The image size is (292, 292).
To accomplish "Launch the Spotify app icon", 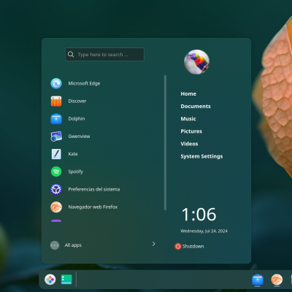I will click(x=56, y=172).
